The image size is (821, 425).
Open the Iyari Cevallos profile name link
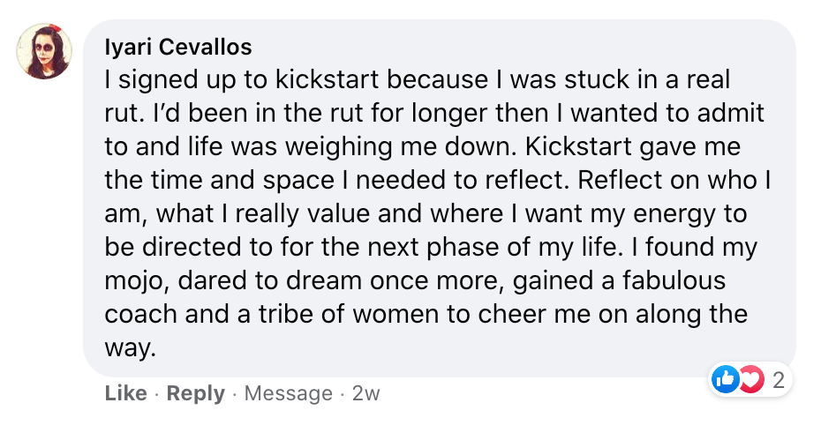coord(178,47)
